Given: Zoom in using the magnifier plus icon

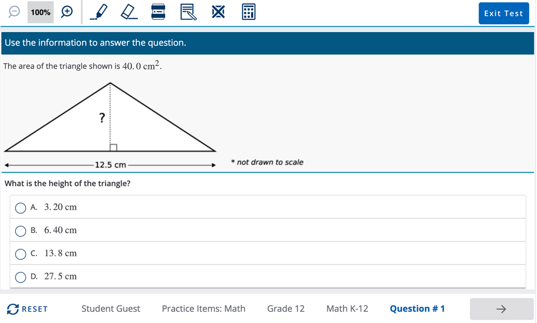Looking at the screenshot, I should pos(67,12).
